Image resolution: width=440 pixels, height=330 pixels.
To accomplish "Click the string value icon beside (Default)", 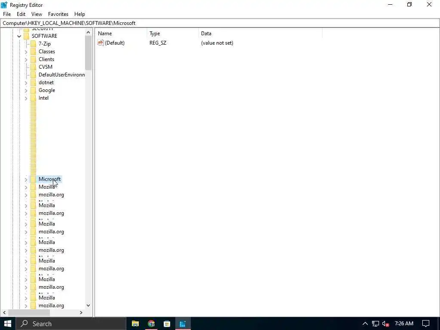I will point(101,43).
